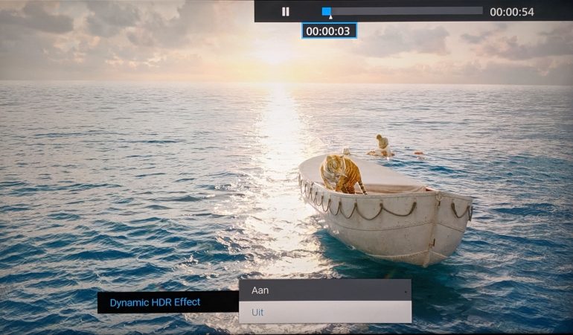Click the 00:00:54 total duration label
The image size is (573, 335).
512,12
